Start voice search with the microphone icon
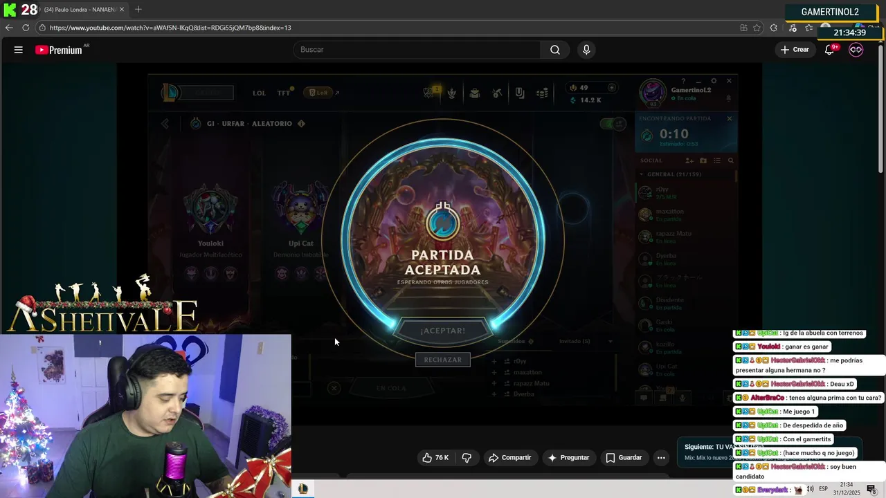Viewport: 886px width, 498px height. pyautogui.click(x=586, y=50)
